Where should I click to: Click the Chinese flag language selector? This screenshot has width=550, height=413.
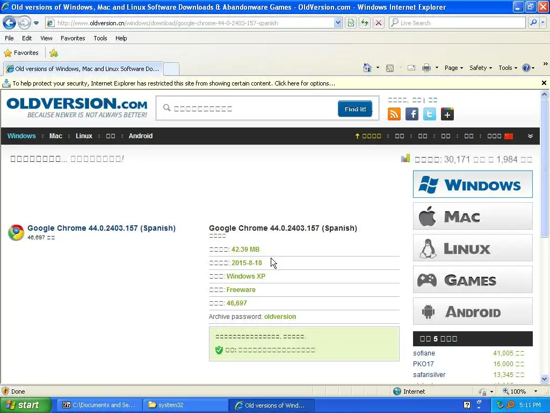pos(509,136)
